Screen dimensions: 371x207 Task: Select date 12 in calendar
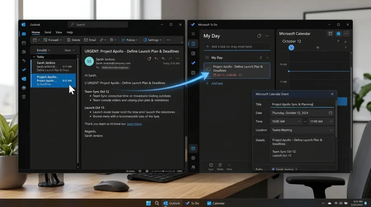click(x=291, y=47)
